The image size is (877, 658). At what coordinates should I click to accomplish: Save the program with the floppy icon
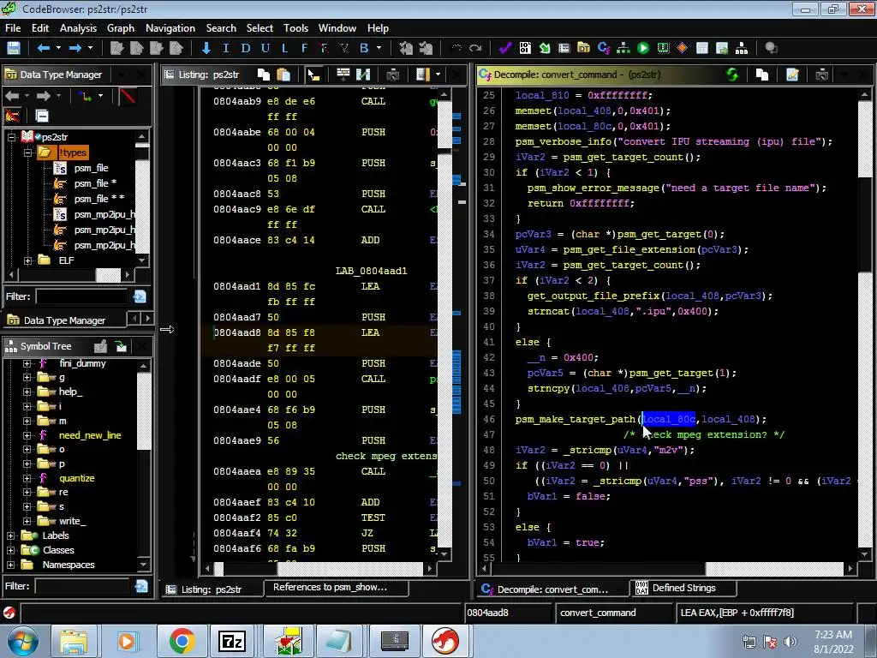(x=14, y=48)
